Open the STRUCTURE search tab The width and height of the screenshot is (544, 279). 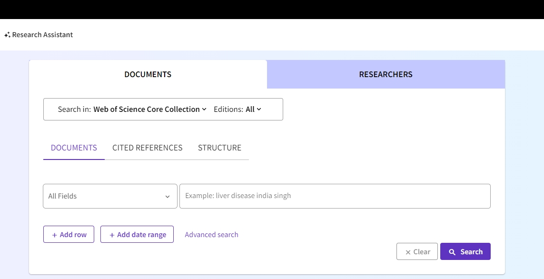coord(219,148)
